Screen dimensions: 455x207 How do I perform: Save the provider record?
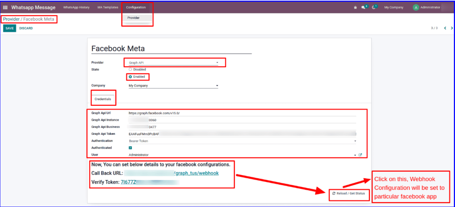pyautogui.click(x=10, y=28)
